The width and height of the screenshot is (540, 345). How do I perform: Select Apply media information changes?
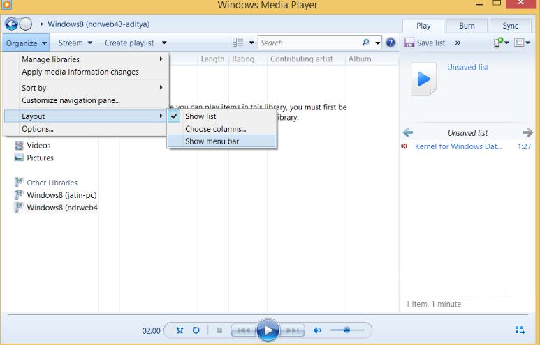click(87, 72)
